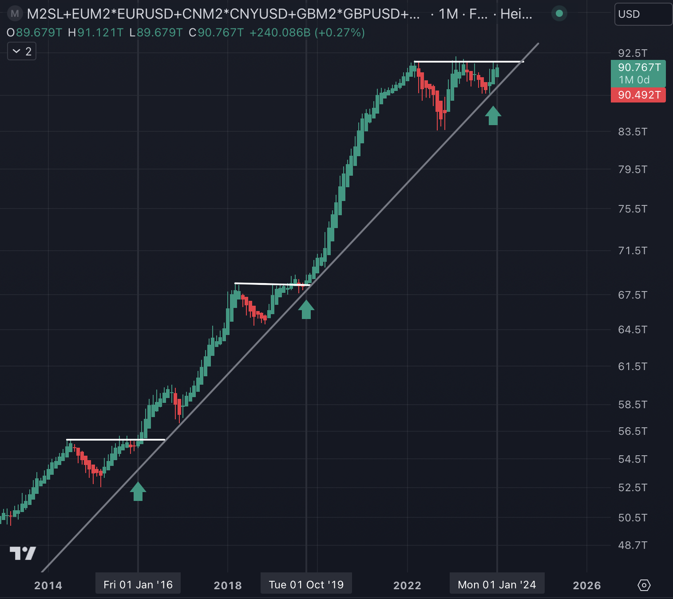Screen dimensions: 673x599
Task: Expand the collapsed legend showing "2"
Action: [22, 51]
